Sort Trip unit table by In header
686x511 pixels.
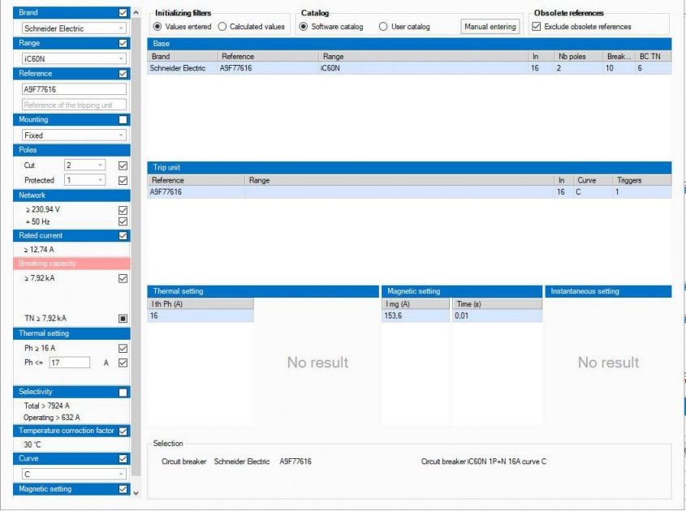tap(564, 180)
